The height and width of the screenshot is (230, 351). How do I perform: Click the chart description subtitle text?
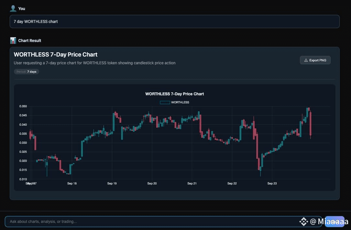point(94,63)
